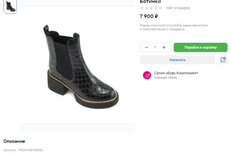231x154 pixels.
Task: Click the 'Написать' button to message seller
Action: [177, 60]
